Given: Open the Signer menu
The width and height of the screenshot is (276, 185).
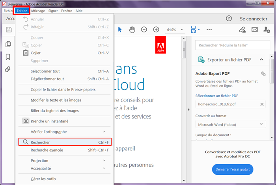Looking at the screenshot, I should (53, 11).
